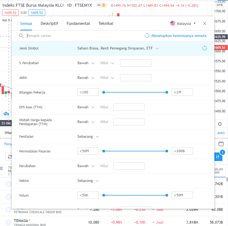Screen dimensions: 228x226
Task: Switch to the Deskriptif tab
Action: pyautogui.click(x=49, y=24)
